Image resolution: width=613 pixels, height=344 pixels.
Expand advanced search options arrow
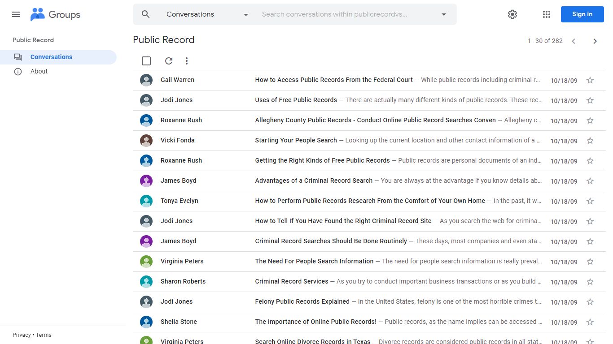tap(444, 14)
